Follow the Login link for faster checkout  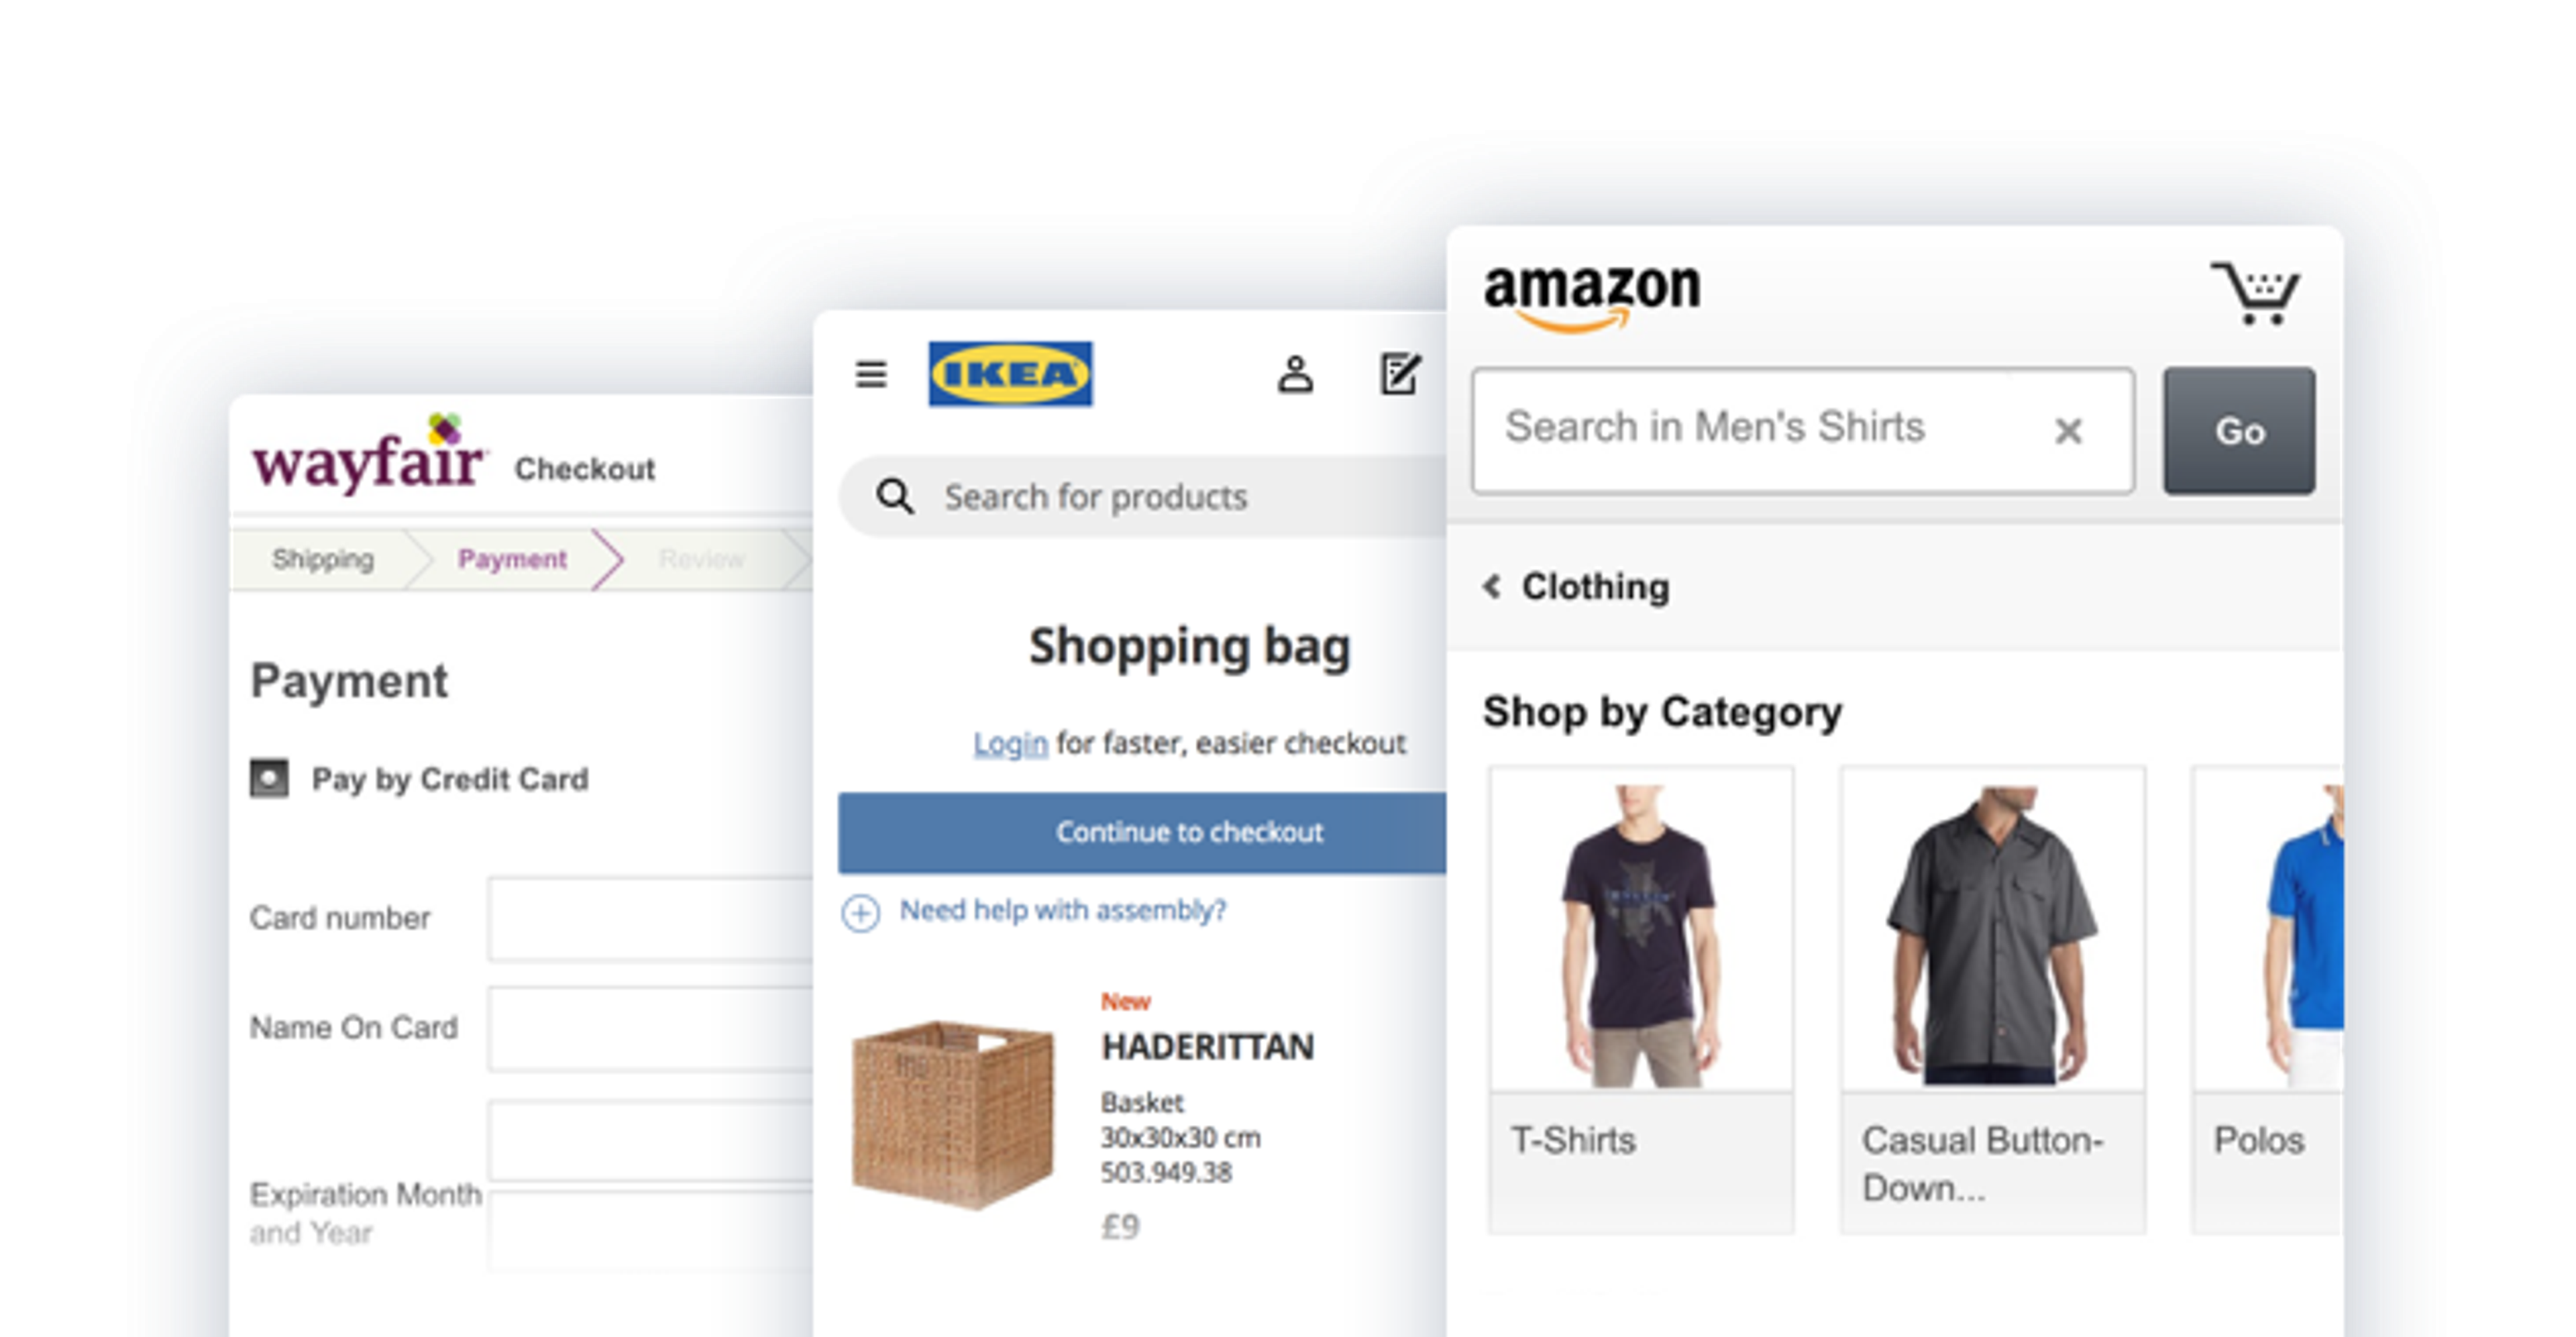tap(1010, 743)
